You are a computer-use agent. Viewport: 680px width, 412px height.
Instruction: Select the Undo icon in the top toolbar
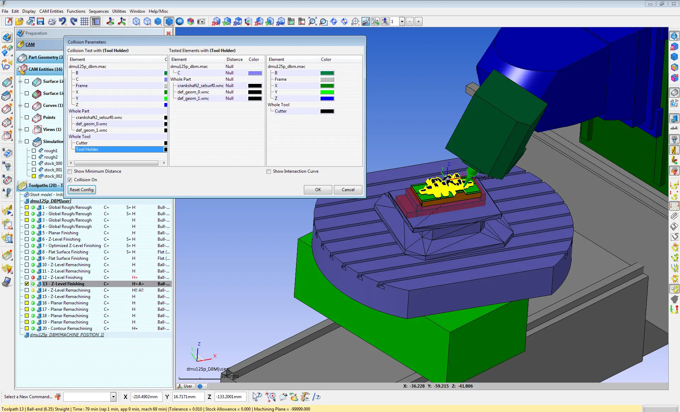62,22
